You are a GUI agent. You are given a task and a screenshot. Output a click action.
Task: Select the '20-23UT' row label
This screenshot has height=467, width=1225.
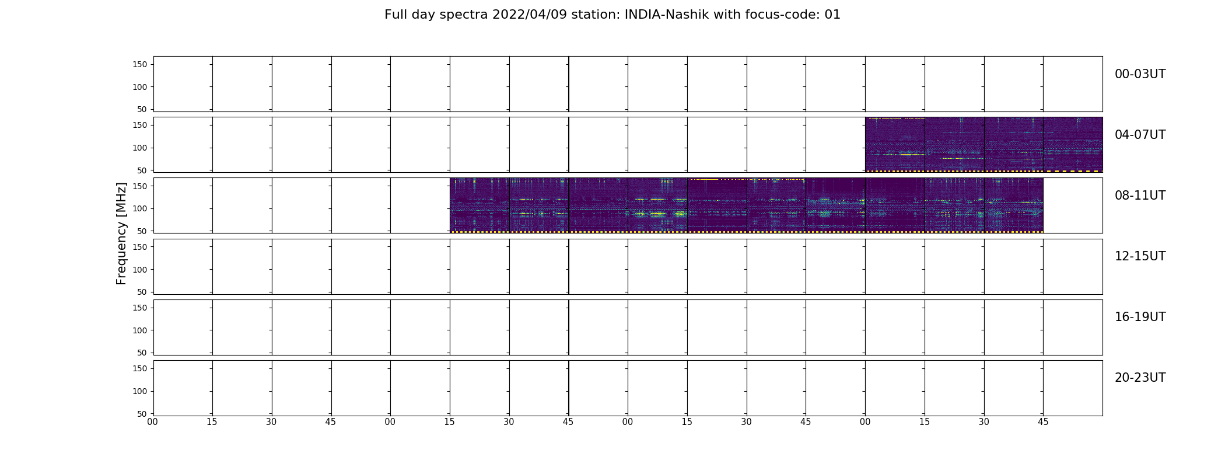pyautogui.click(x=1140, y=378)
